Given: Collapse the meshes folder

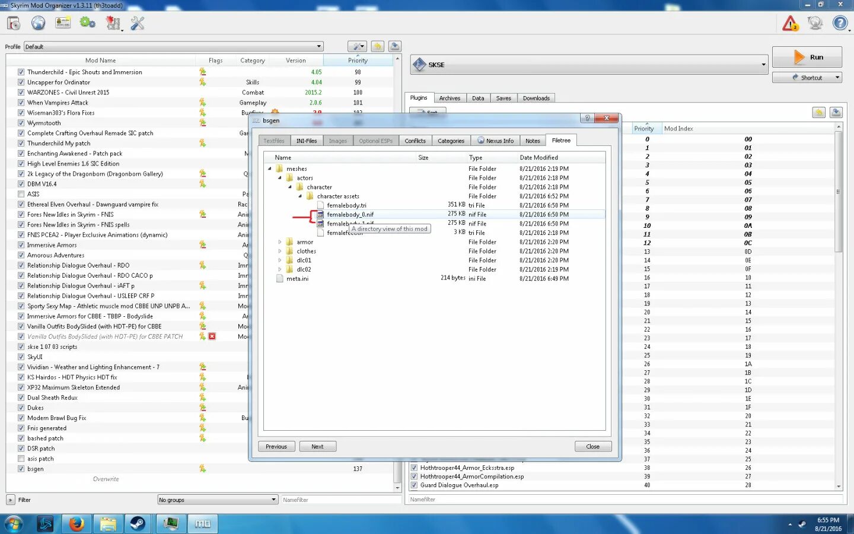Looking at the screenshot, I should pos(270,169).
